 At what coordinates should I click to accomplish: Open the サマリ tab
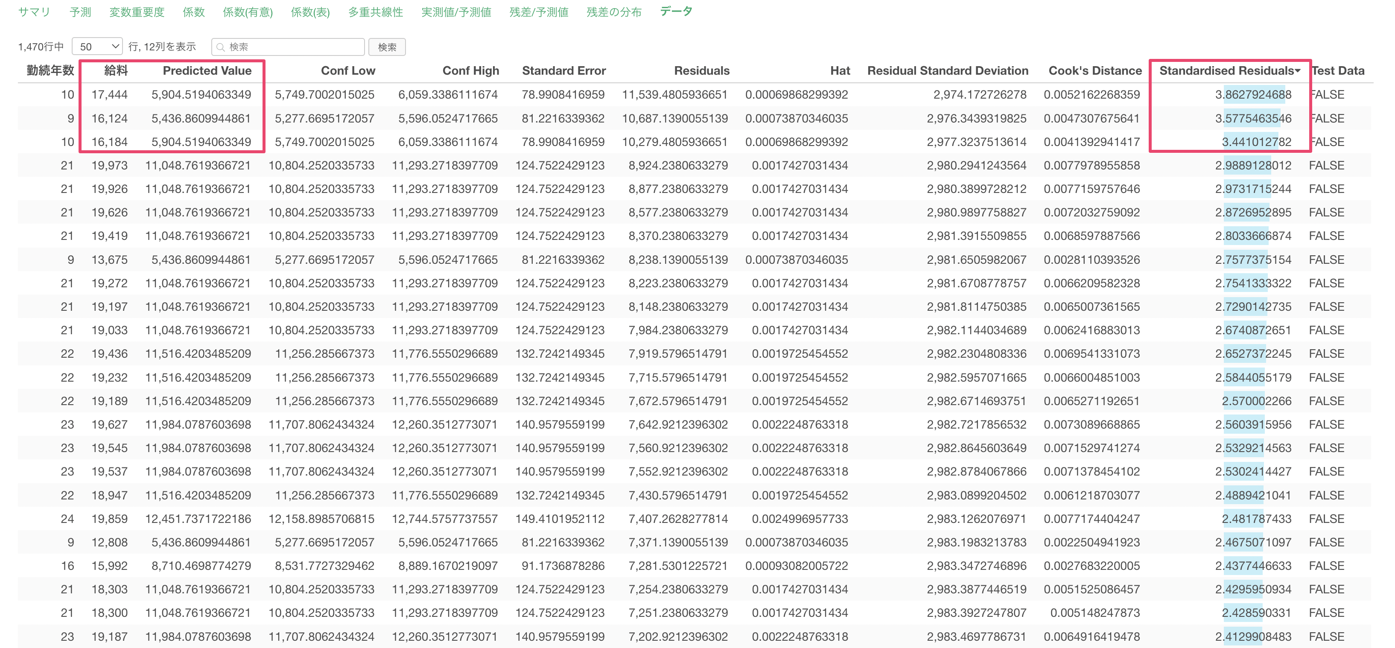click(34, 12)
